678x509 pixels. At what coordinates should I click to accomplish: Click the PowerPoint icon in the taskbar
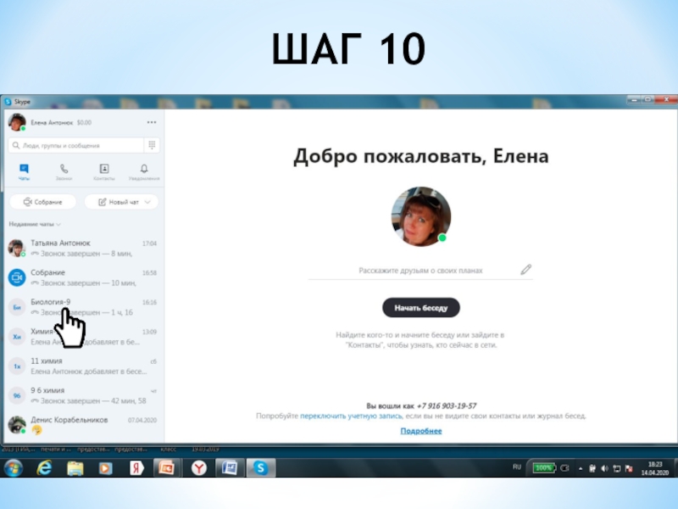[x=166, y=467]
